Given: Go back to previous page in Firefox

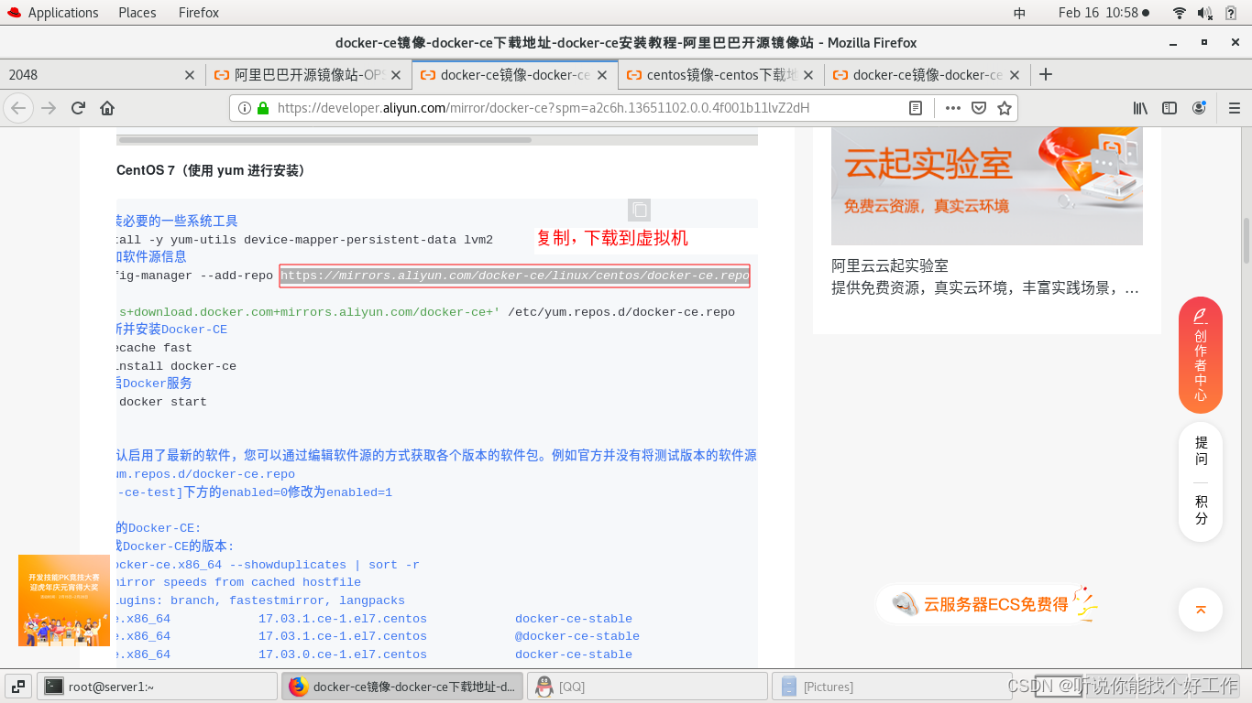Looking at the screenshot, I should (18, 108).
